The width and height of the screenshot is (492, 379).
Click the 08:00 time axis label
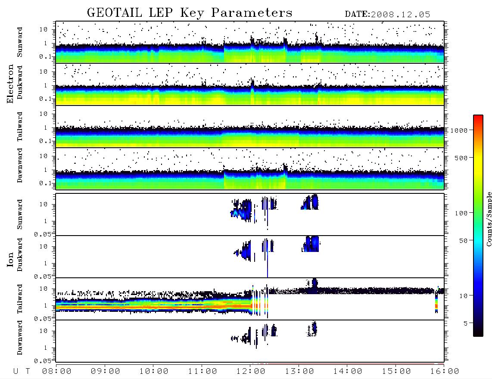57,372
